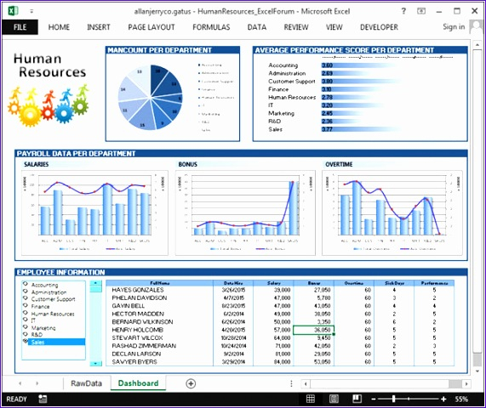This screenshot has height=408, width=486.
Task: Open the RawData sheet tab
Action: 86,383
